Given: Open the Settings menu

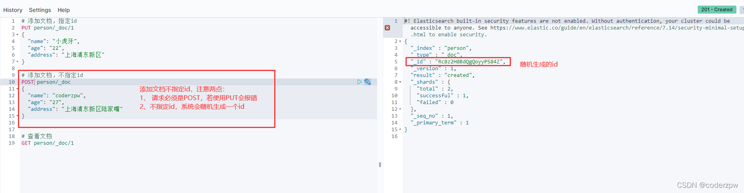Looking at the screenshot, I should (40, 10).
